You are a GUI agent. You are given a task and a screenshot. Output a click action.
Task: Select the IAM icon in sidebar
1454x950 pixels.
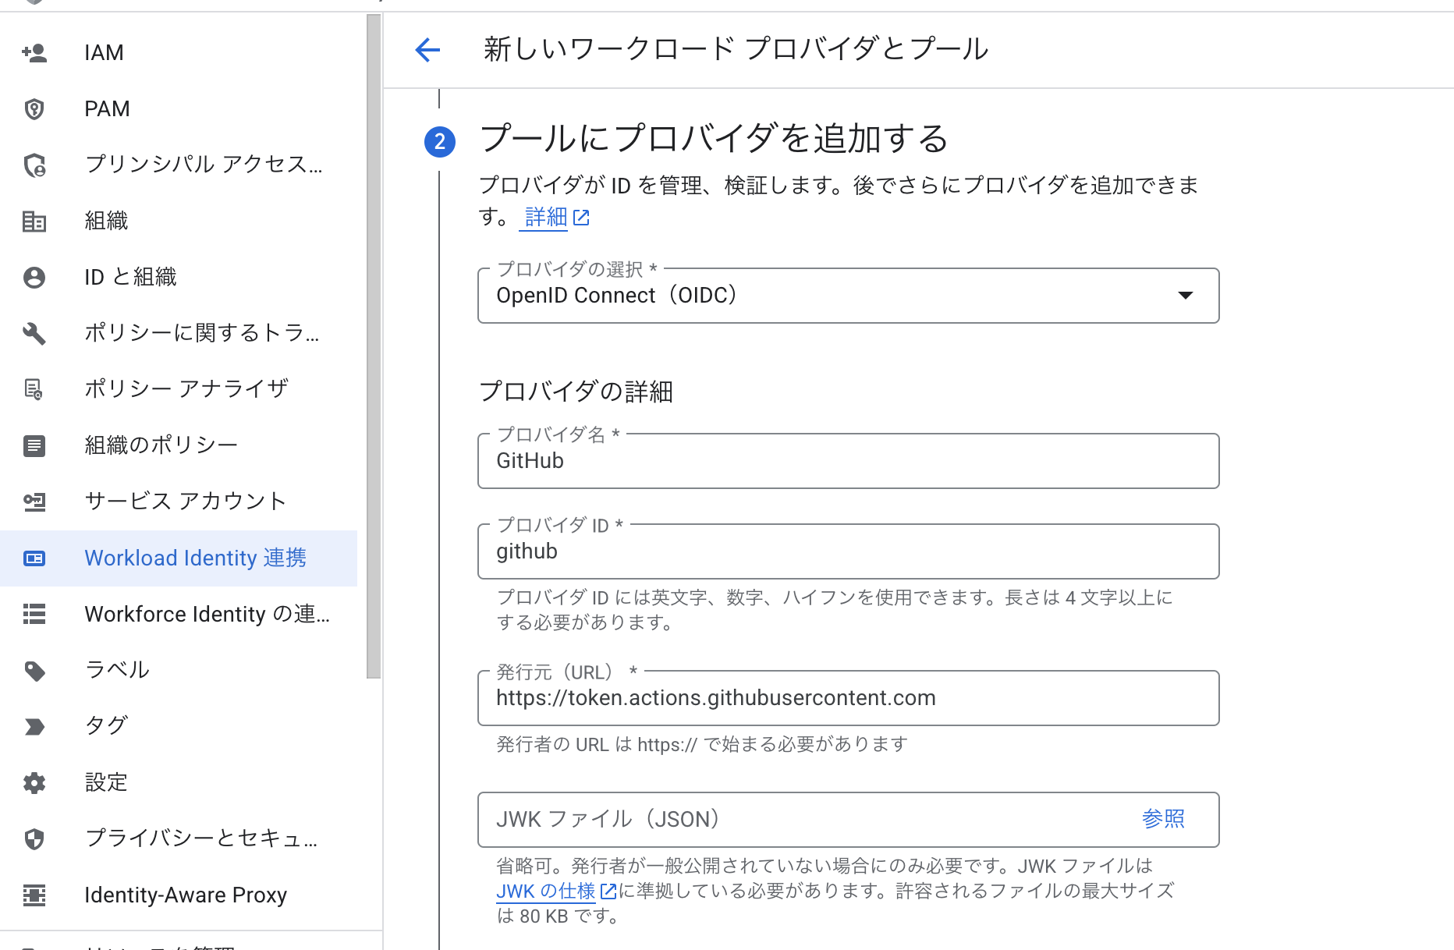(x=34, y=51)
